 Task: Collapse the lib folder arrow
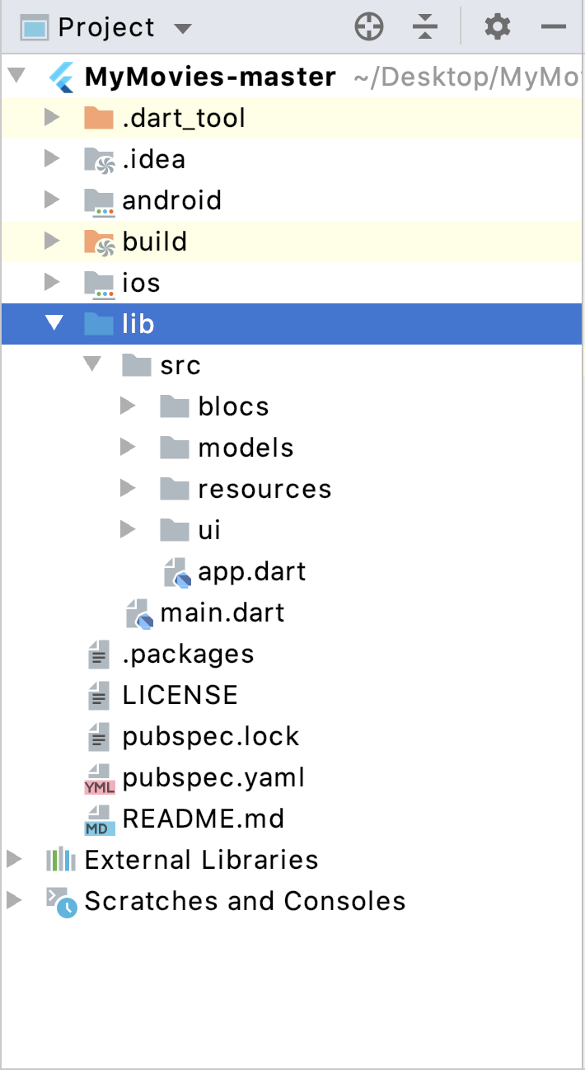pos(54,324)
